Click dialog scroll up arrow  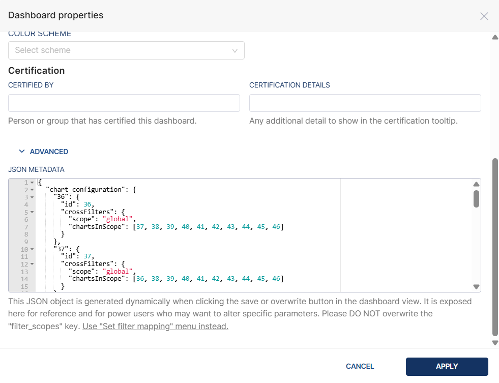coord(495,37)
